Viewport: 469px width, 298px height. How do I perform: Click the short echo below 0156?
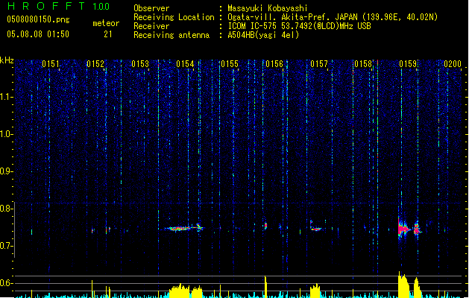[265, 226]
